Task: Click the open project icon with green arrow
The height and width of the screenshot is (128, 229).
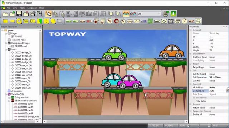Action: click(x=12, y=14)
